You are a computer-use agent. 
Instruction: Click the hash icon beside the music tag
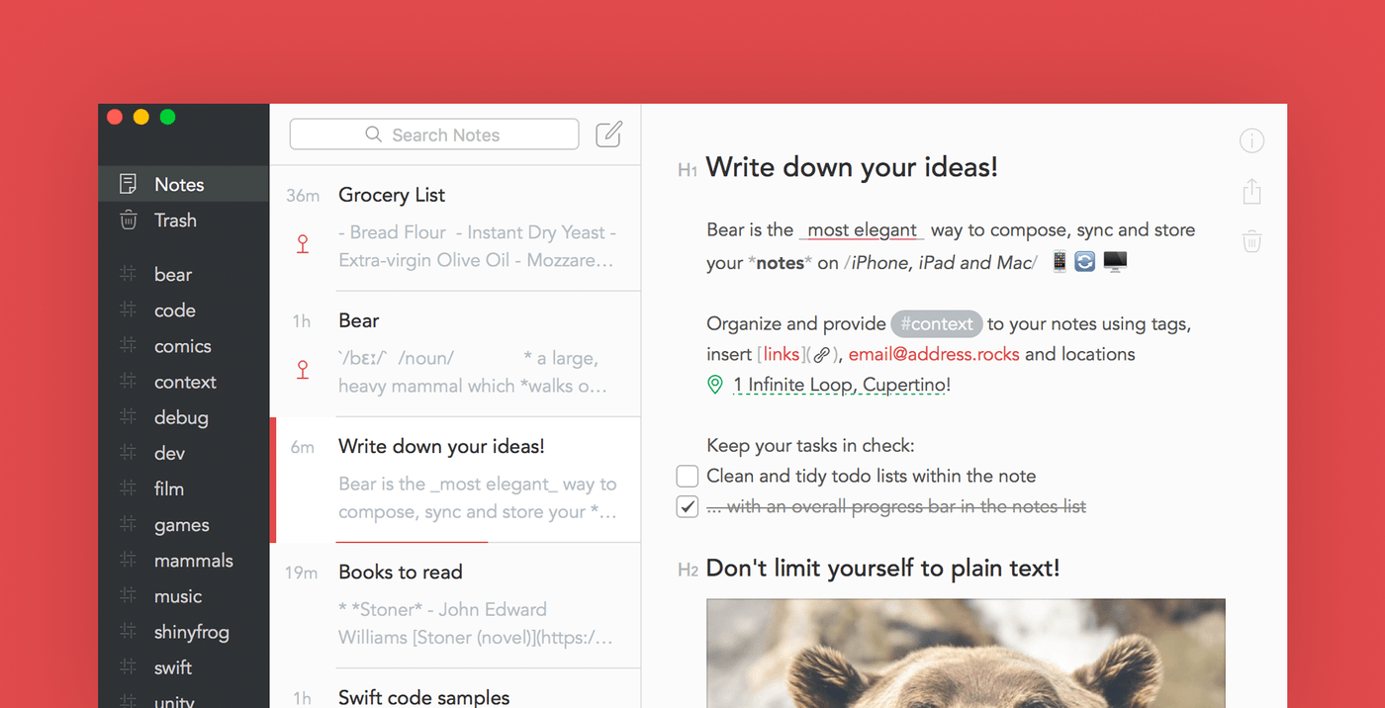128,595
